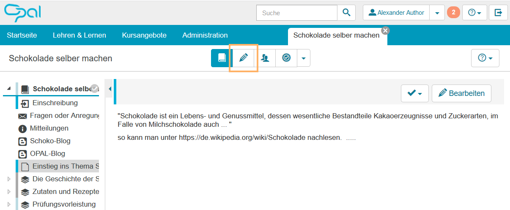
Task: Open members management icon
Action: pyautogui.click(x=265, y=58)
